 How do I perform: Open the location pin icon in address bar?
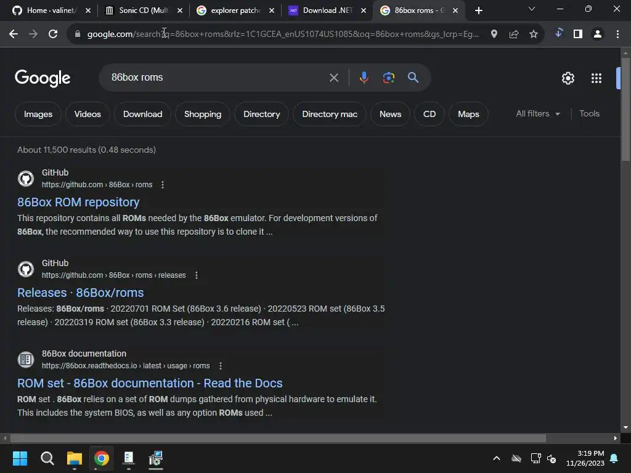click(x=494, y=34)
